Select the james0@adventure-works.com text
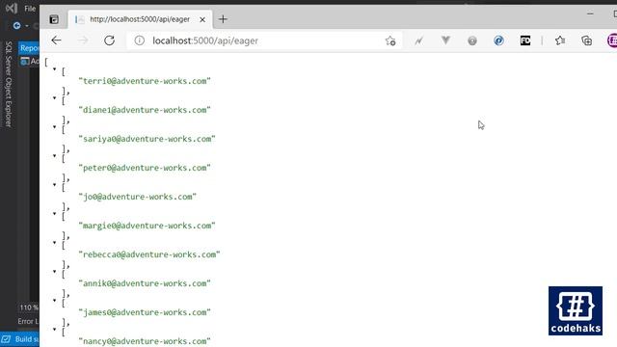Viewport: 617px width, 347px height. (x=145, y=312)
